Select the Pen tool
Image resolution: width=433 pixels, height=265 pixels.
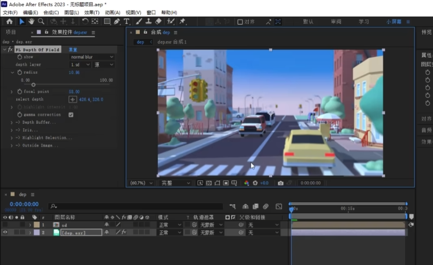117,21
